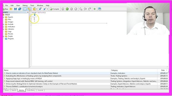Open 'Deep neural network with Stacked RBM' article
Viewport: 172px width, 96px height.
point(29,81)
